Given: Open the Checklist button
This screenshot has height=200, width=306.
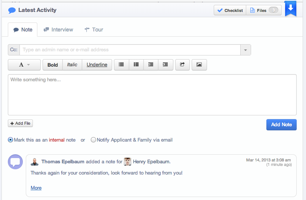Looking at the screenshot, I should [x=230, y=10].
